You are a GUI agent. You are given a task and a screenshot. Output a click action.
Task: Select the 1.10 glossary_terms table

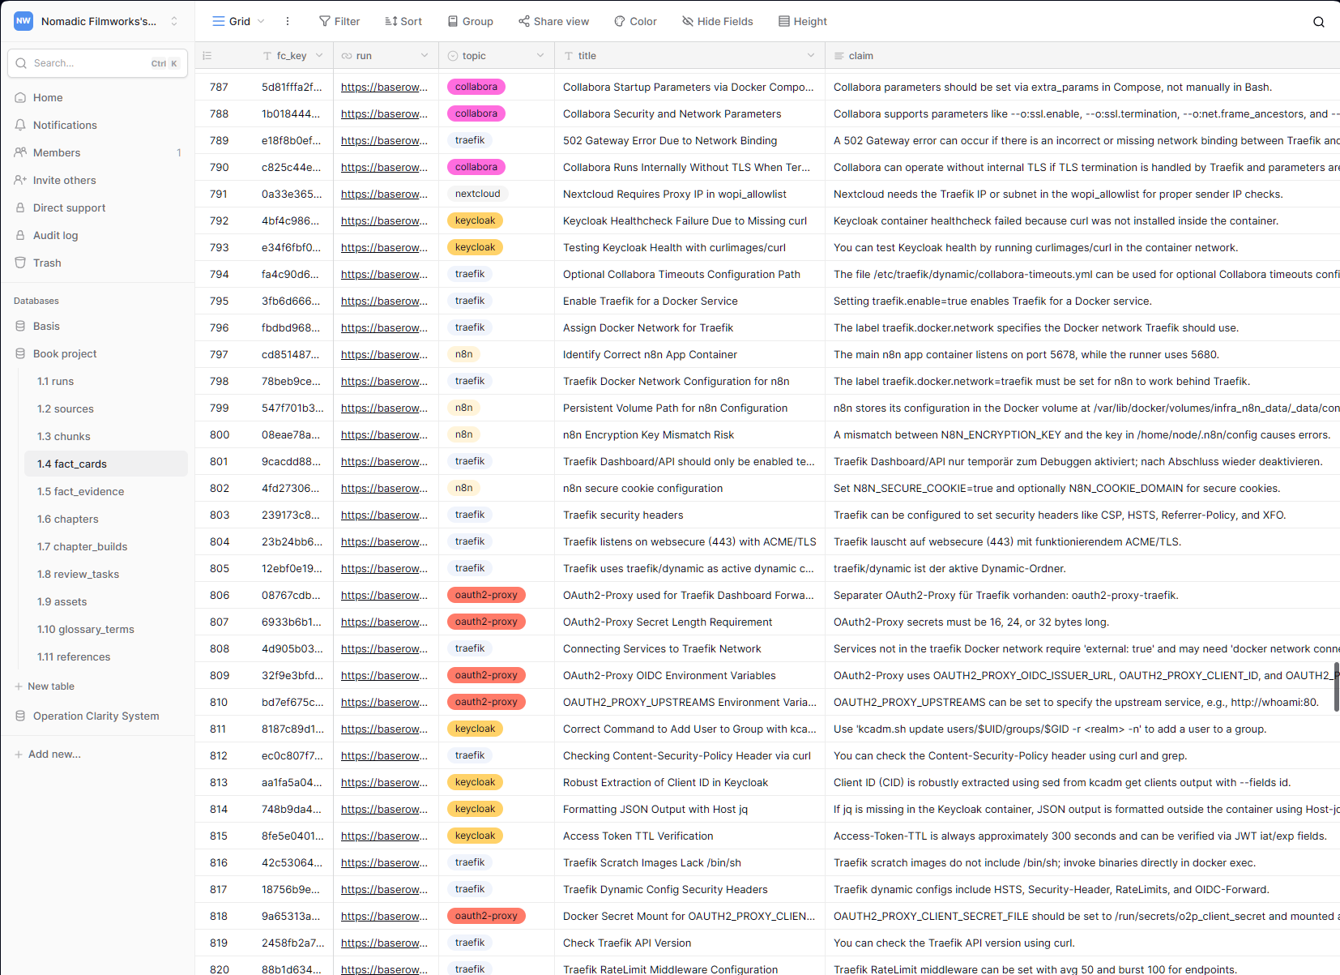[85, 629]
